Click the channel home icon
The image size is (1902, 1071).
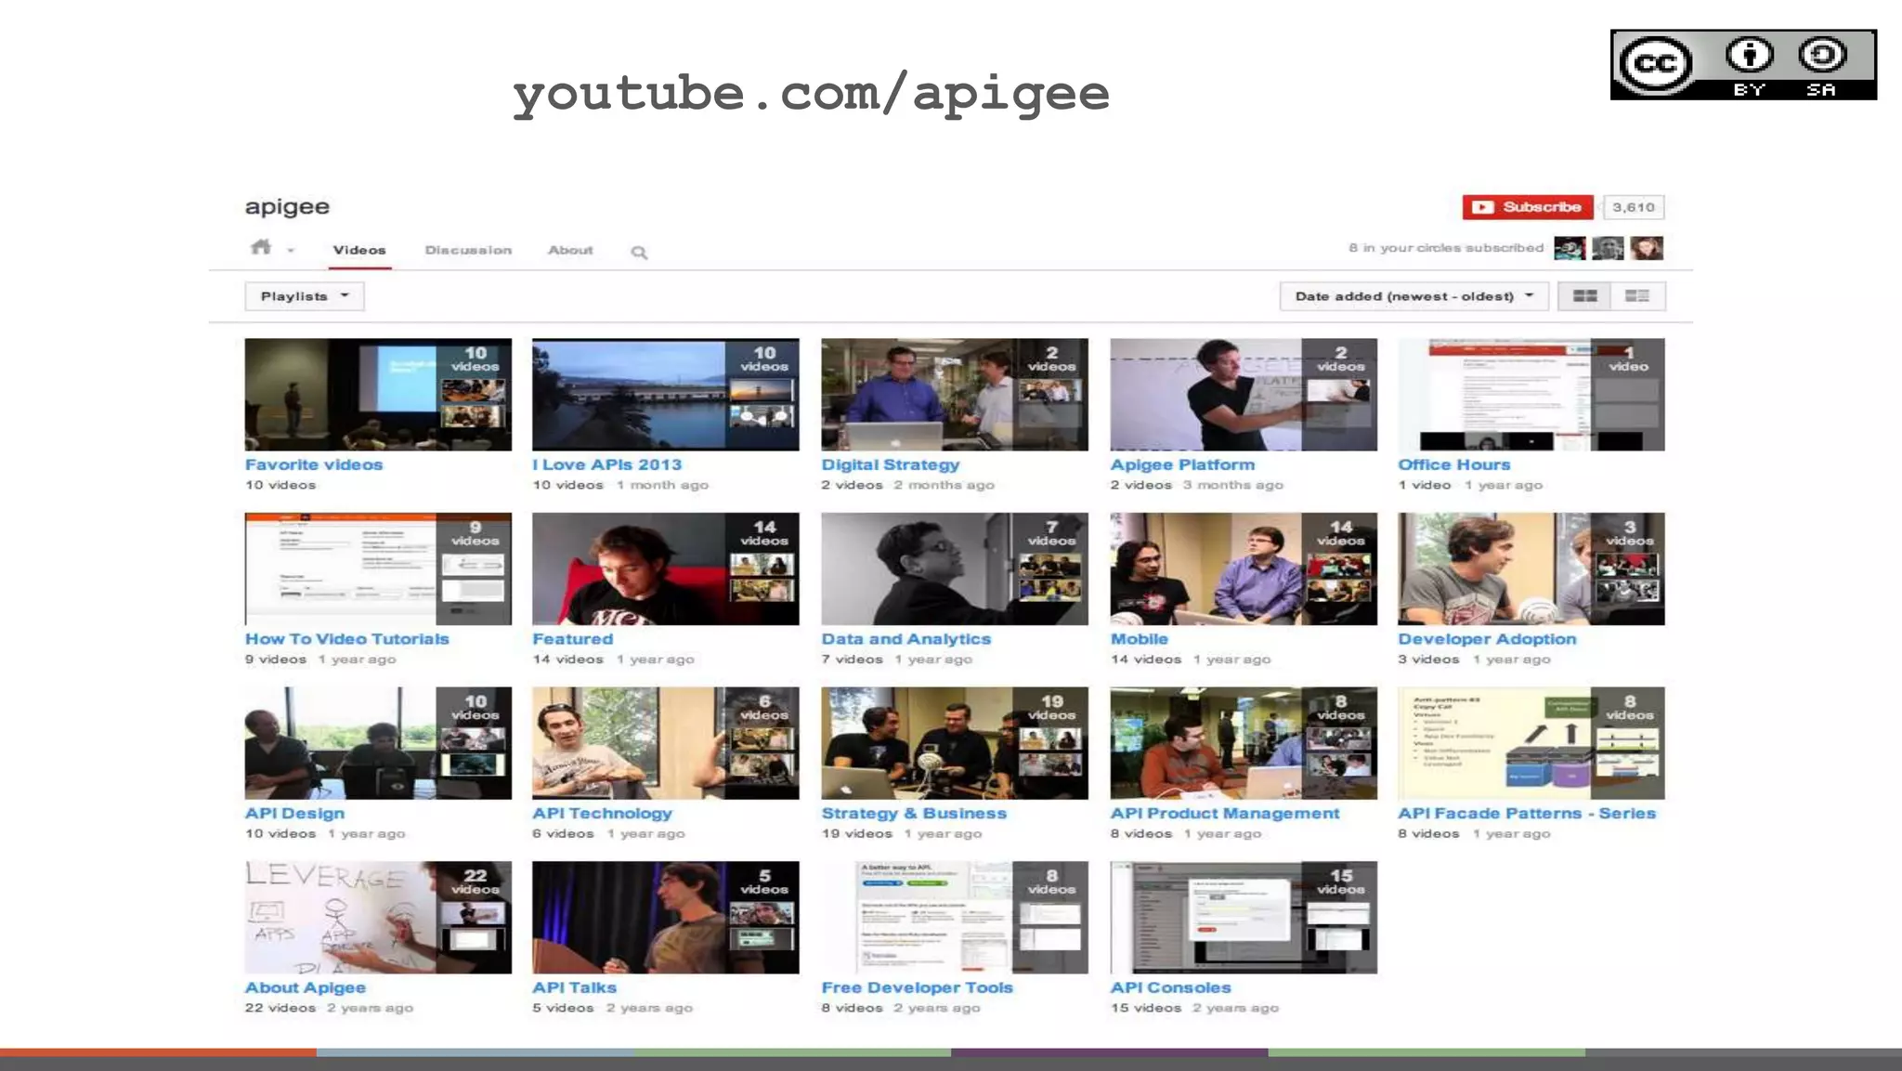[261, 247]
